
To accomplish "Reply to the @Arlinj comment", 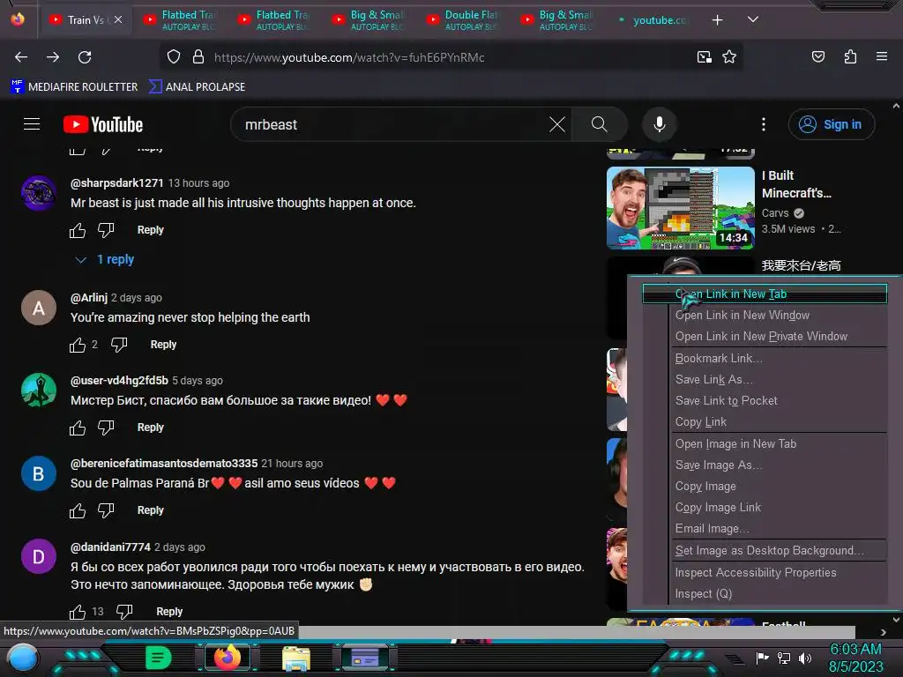I will coord(163,345).
